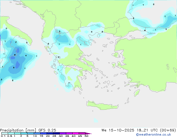Click the over-50 arrow at the legend end

(x=88, y=133)
